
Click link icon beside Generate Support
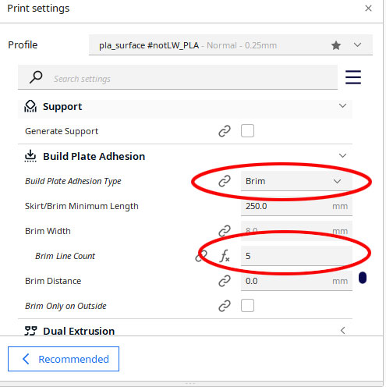pos(225,131)
